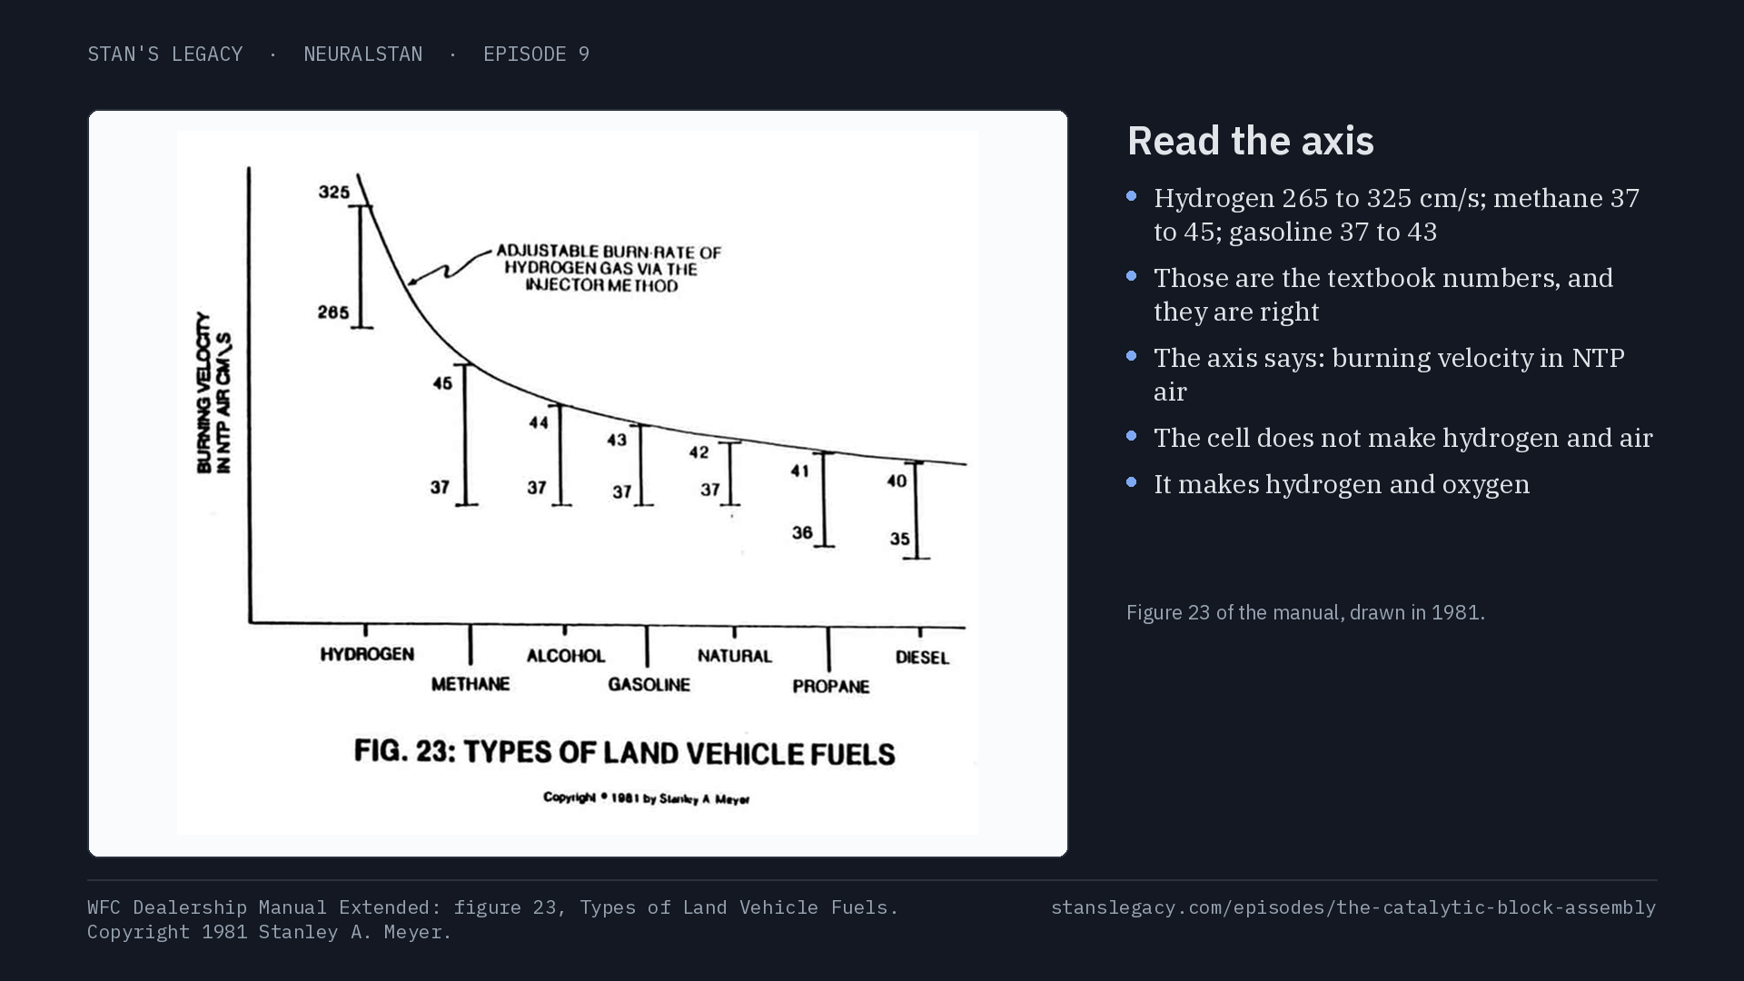Click bullet dot beside 'The axis says'
This screenshot has width=1744, height=981.
click(x=1132, y=356)
